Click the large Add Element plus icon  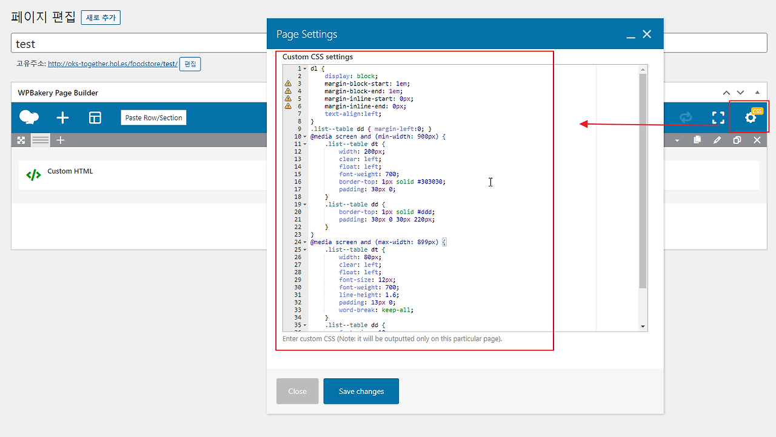click(62, 117)
